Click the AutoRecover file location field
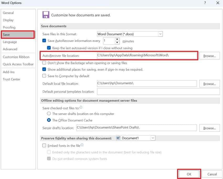The image size is (223, 179). 147,55
